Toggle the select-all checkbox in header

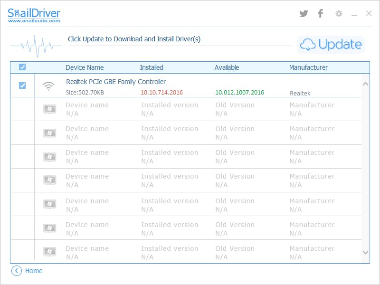22,67
